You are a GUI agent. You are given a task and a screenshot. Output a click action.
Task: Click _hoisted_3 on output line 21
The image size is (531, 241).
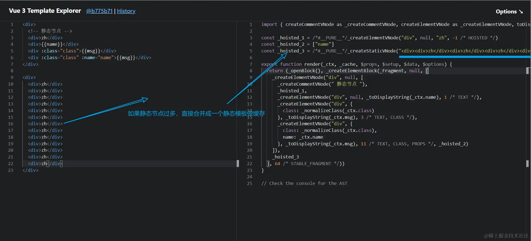[285, 157]
